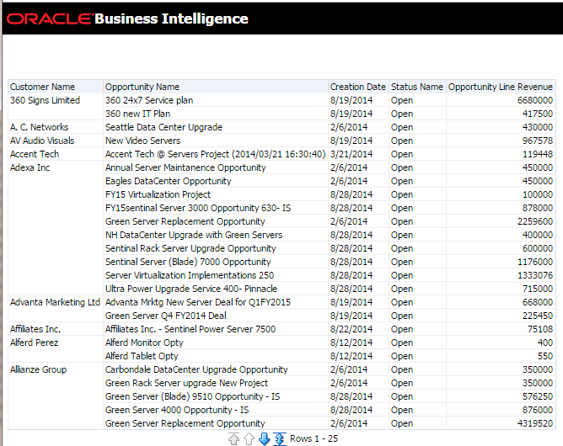Select the revenue value 4319520
The image size is (563, 446).
point(535,423)
